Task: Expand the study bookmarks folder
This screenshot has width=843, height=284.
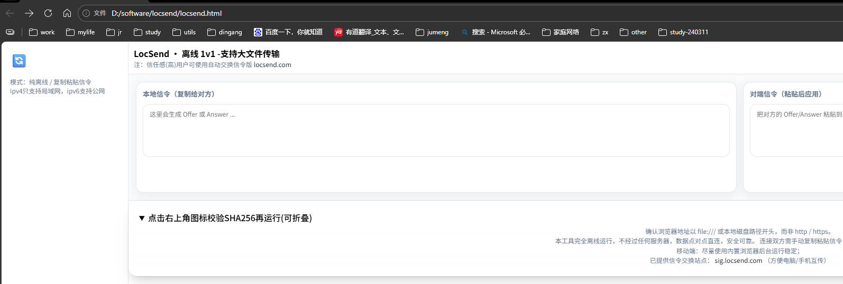Action: (x=148, y=32)
